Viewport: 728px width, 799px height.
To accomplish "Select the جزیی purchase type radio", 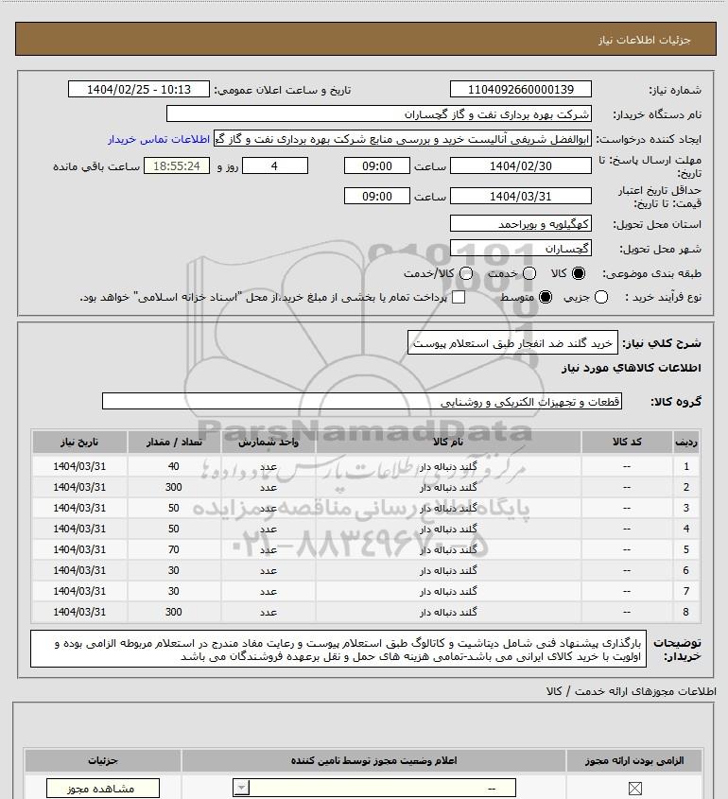I will tap(601, 297).
